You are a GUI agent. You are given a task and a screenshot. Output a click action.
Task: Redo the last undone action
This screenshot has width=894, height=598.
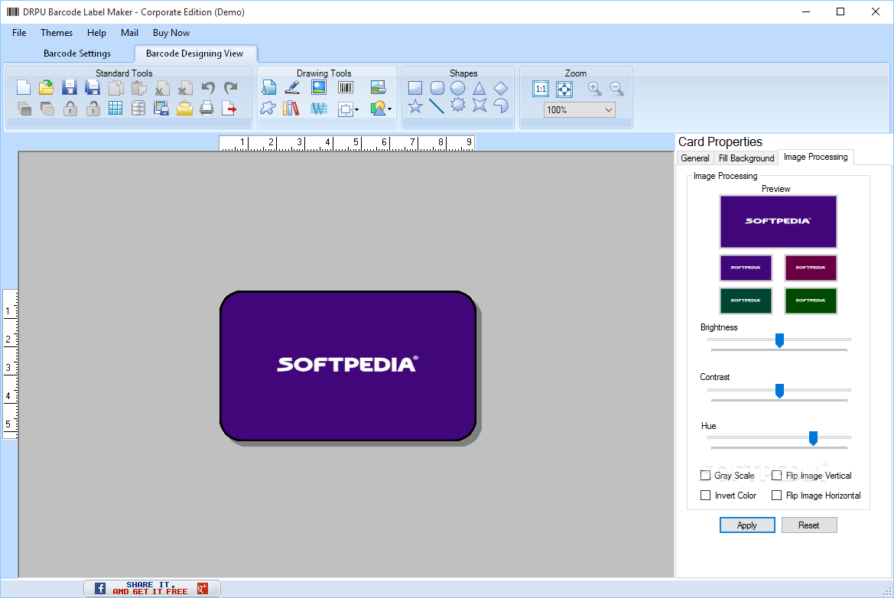230,88
